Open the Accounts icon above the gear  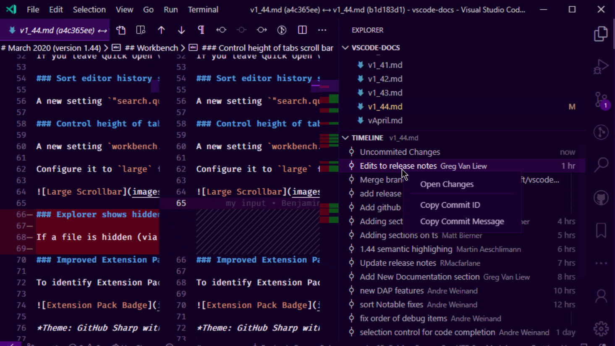tap(600, 296)
